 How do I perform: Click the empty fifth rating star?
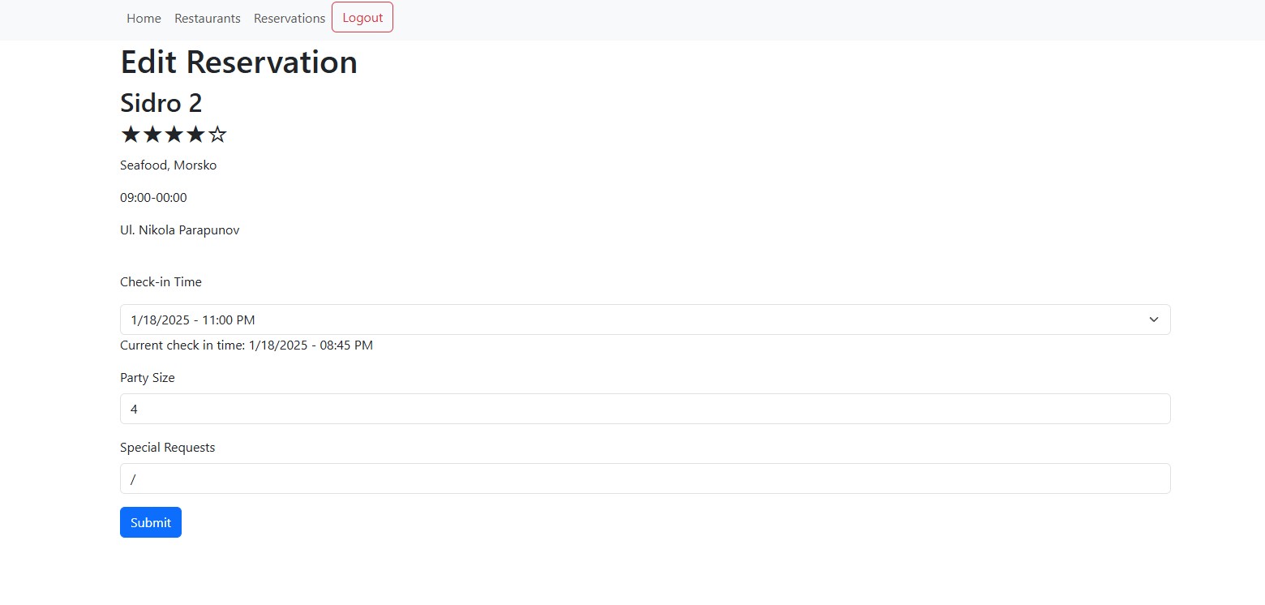(x=217, y=135)
